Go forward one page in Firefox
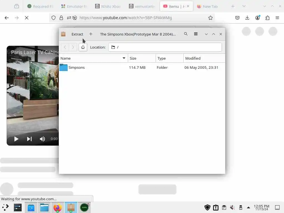Screen dimensions: 284x213 coord(17,18)
